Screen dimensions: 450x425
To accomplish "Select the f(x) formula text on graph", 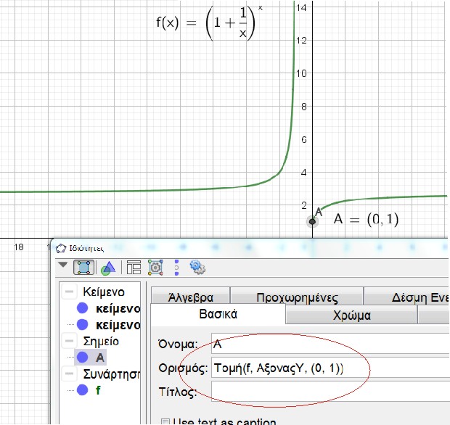I will 209,22.
